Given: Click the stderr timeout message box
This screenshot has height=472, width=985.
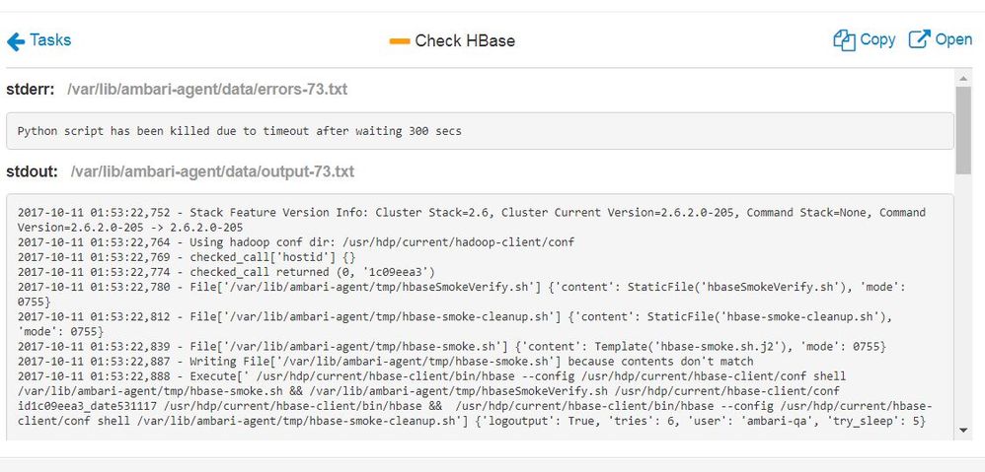Looking at the screenshot, I should [x=480, y=131].
